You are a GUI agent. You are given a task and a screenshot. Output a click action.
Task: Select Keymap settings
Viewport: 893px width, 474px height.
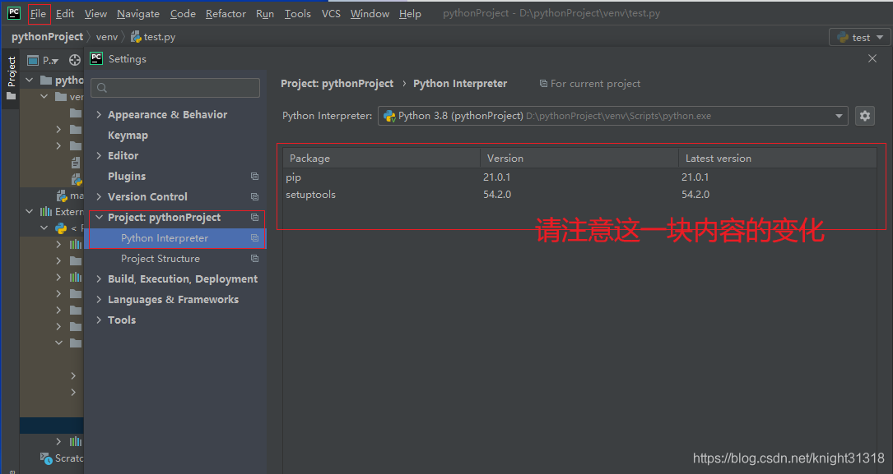coord(128,136)
